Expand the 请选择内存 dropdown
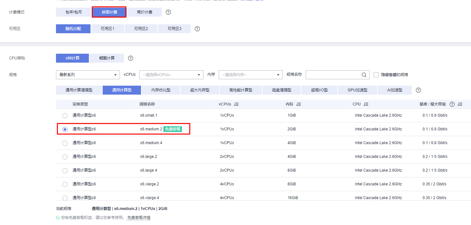 coord(250,75)
